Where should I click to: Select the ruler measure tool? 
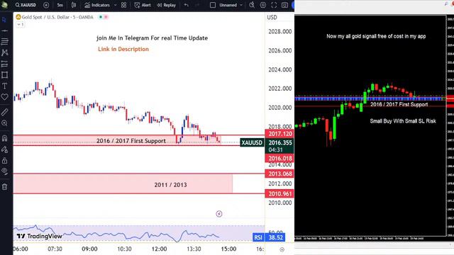4,112
